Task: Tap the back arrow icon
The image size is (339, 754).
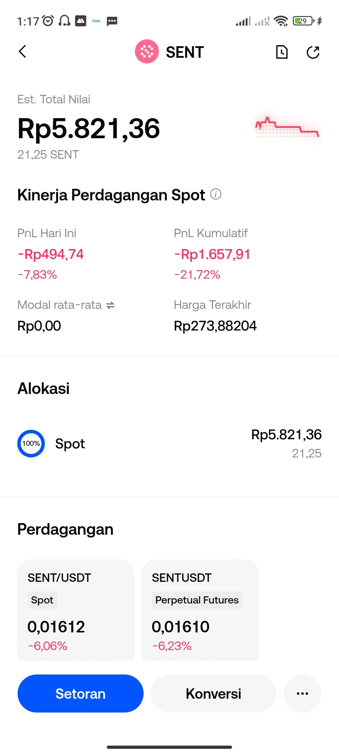Action: 22,52
